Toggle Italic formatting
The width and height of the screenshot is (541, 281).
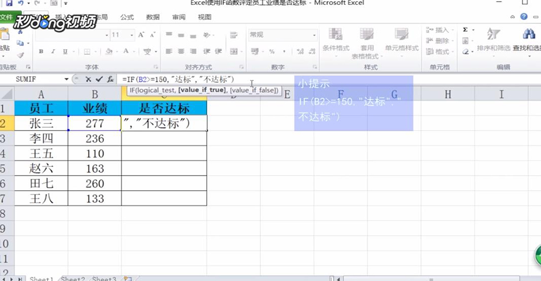click(x=53, y=51)
